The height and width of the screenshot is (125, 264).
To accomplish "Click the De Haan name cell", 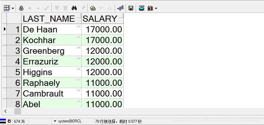I will click(x=51, y=29).
